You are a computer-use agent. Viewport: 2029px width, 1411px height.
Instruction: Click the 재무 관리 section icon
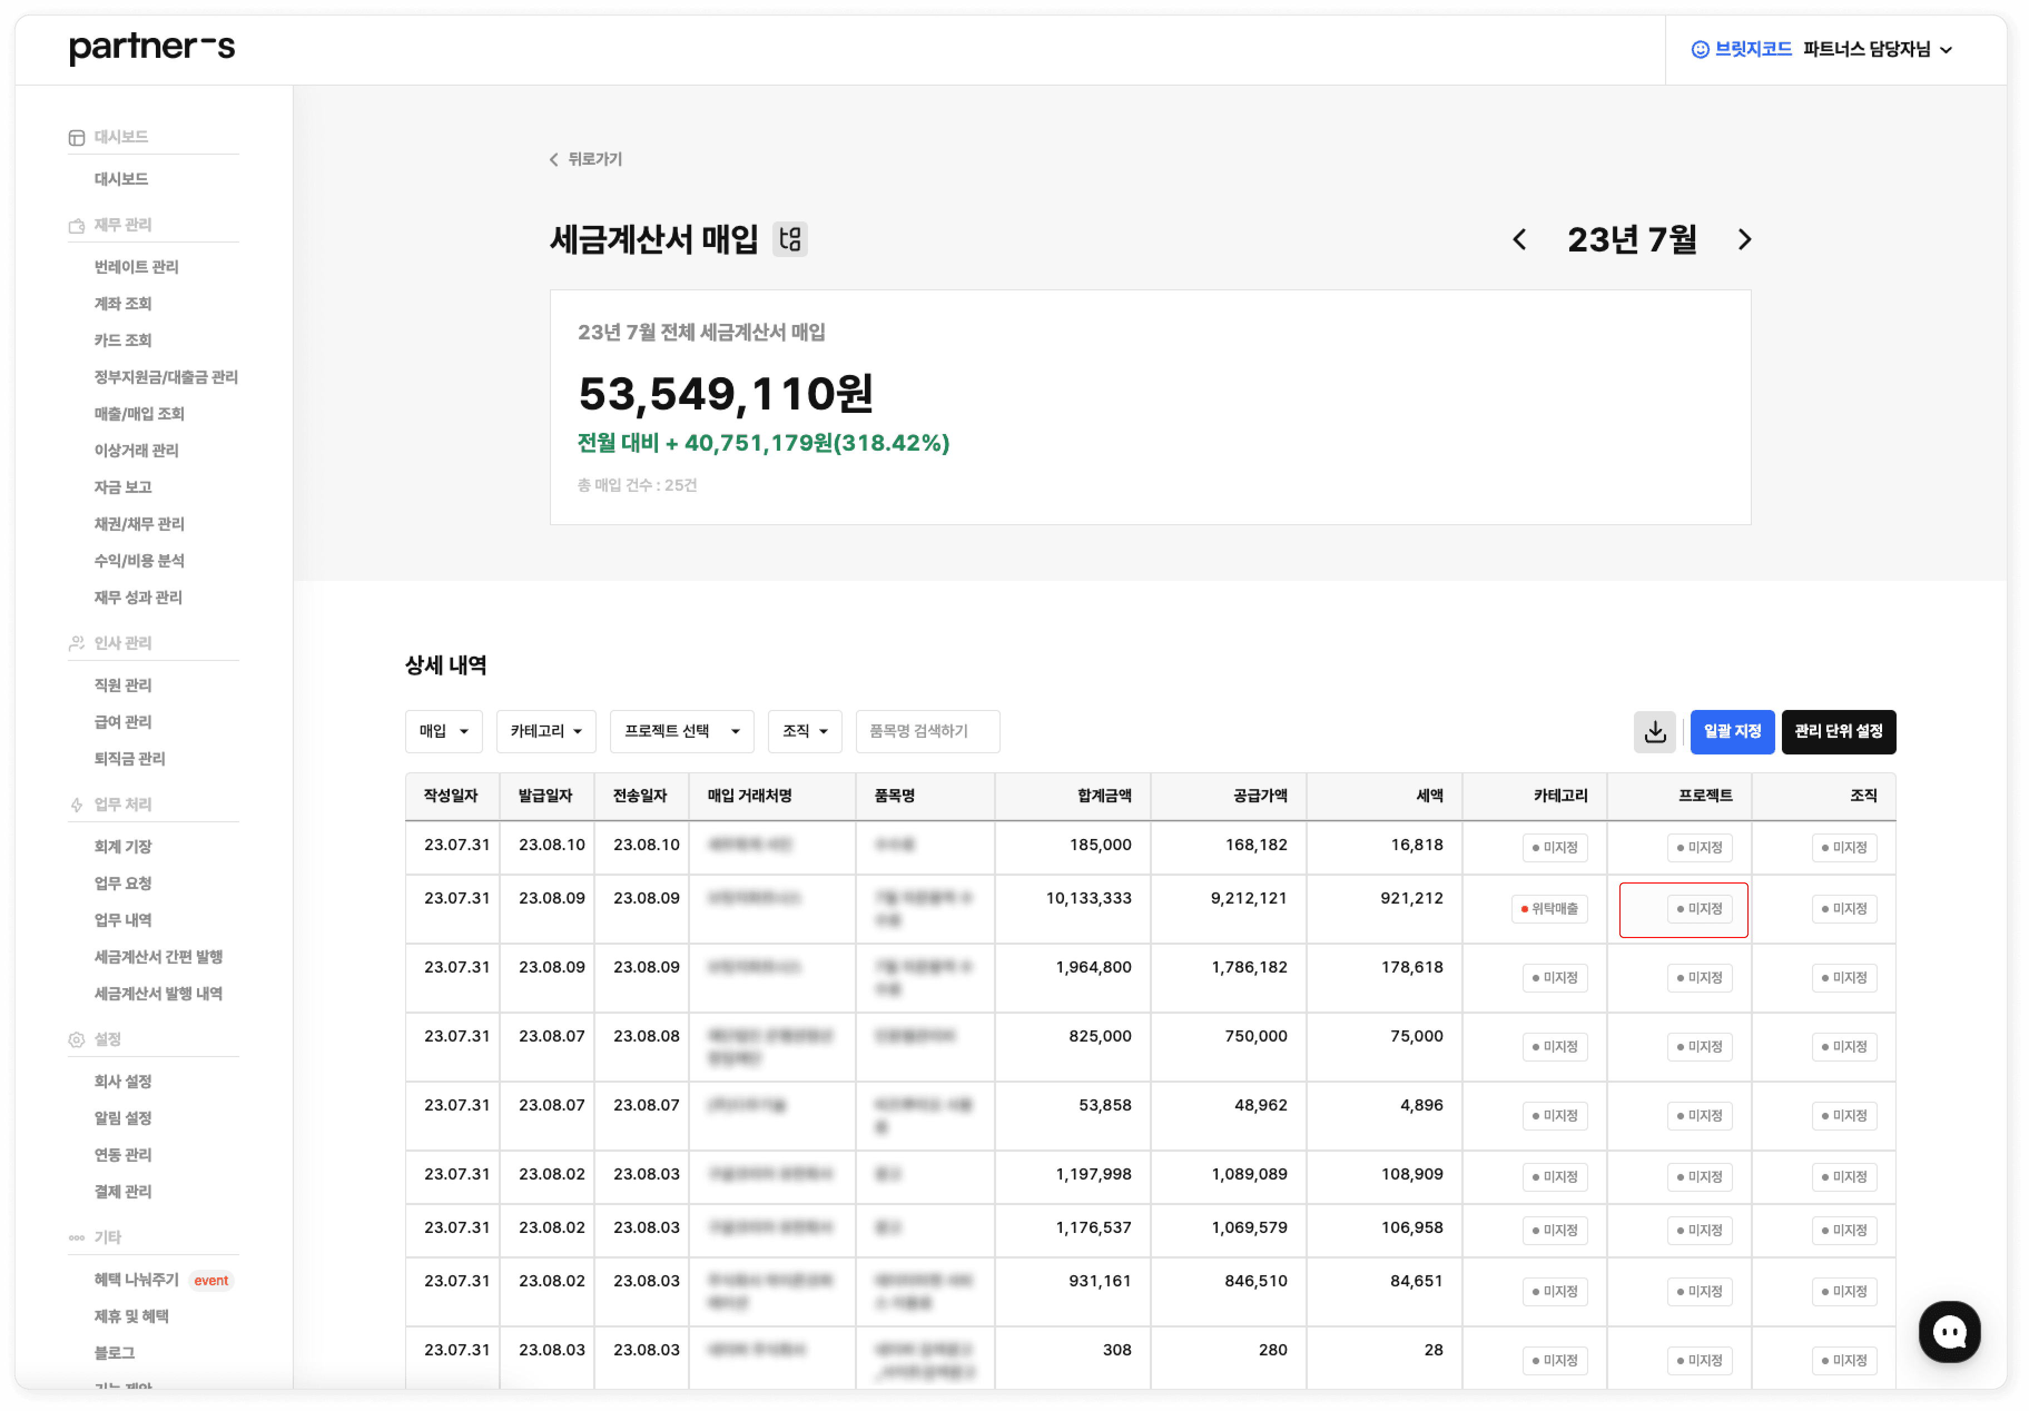coord(77,226)
